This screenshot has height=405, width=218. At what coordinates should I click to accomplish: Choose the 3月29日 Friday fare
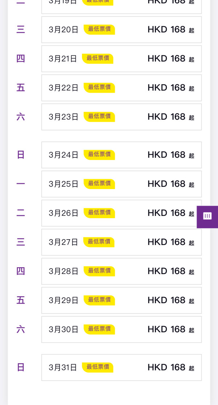121,300
